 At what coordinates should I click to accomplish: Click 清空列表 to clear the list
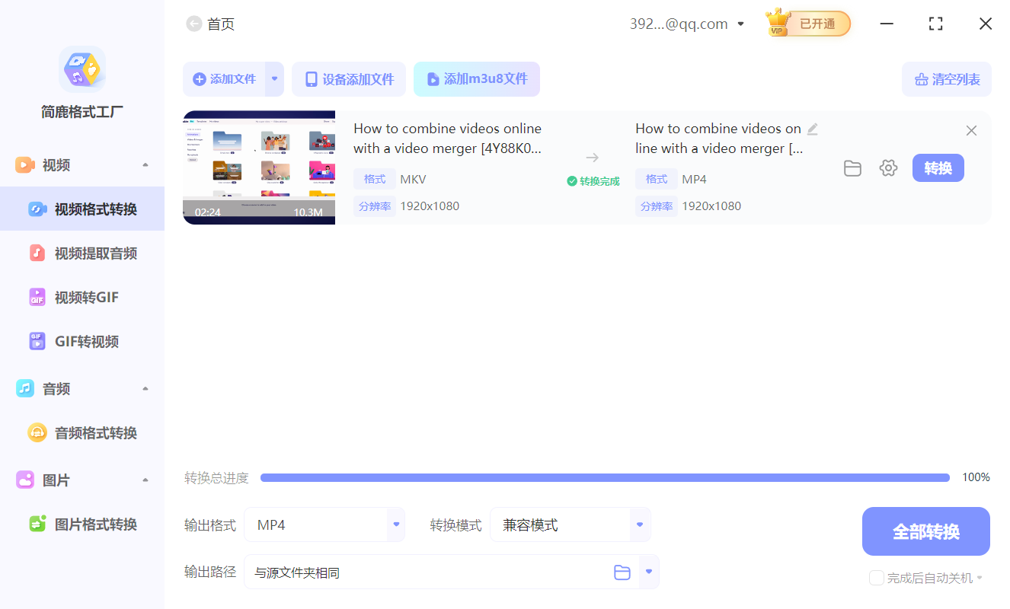click(946, 79)
